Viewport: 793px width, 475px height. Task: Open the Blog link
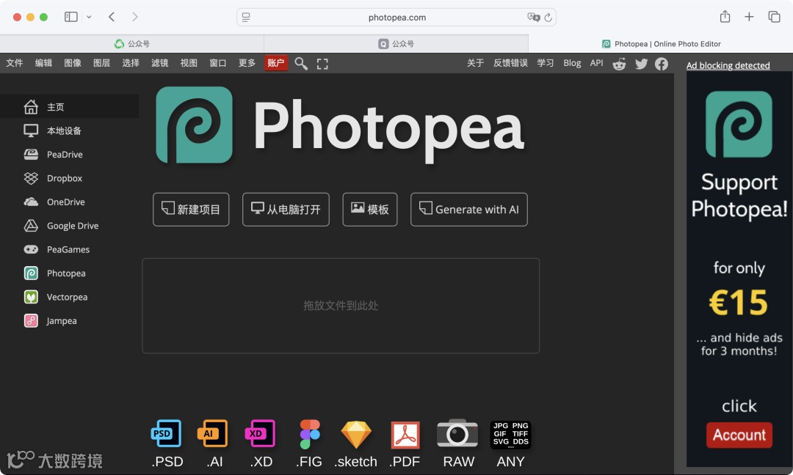(572, 63)
